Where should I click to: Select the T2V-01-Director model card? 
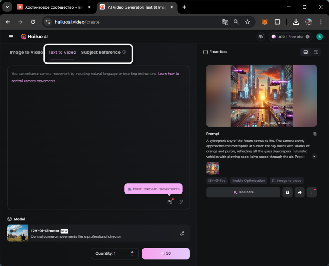tap(98, 233)
